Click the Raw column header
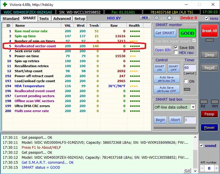This screenshot has height=174, width=220. pos(114,26)
